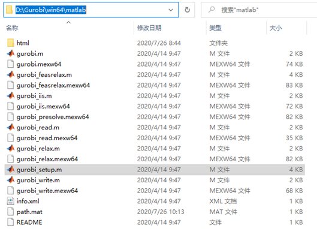
Task: Click the 72 KB size of gurobi_iis.mexw64
Action: click(294, 106)
